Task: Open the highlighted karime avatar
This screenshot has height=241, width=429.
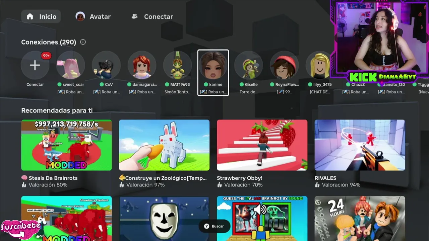Action: (x=213, y=65)
